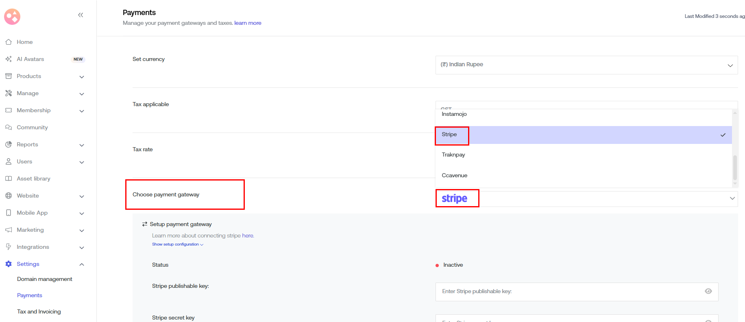745x322 pixels.
Task: Click the Stripe publishable key input field
Action: click(569, 292)
